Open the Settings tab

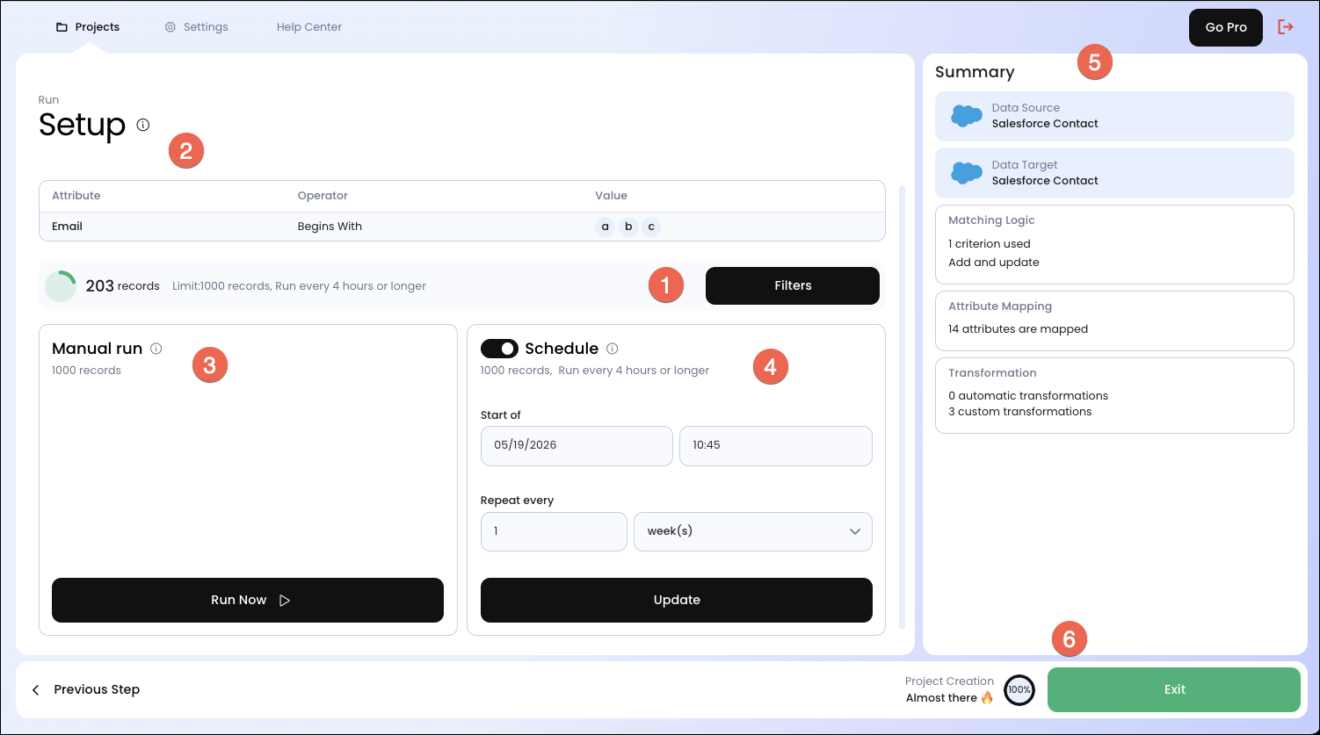196,27
